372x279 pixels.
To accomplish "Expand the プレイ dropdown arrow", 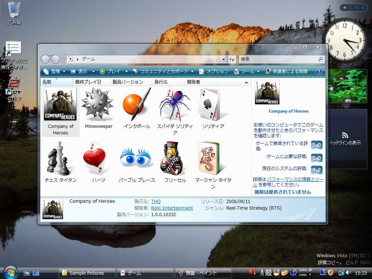I will coord(126,72).
